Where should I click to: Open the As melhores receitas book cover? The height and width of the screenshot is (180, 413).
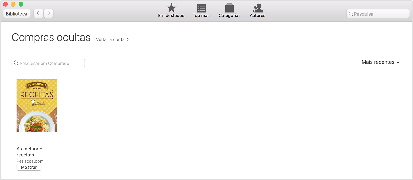(37, 106)
